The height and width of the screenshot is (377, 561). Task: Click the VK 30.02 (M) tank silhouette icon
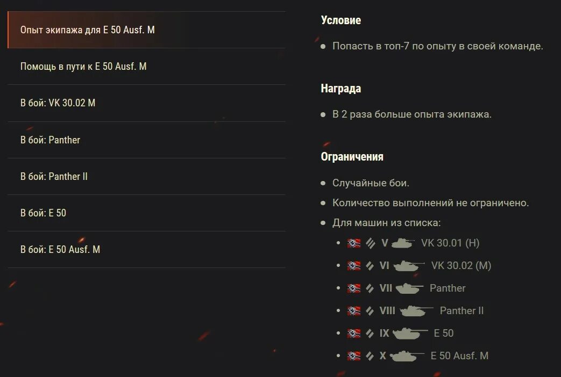click(409, 266)
